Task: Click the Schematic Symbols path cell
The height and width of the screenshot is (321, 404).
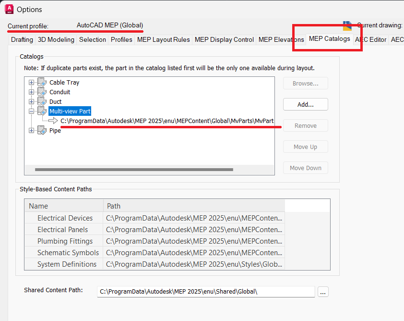Action: 194,253
